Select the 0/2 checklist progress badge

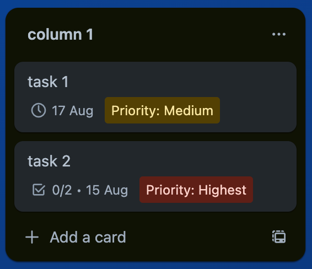tap(52, 190)
